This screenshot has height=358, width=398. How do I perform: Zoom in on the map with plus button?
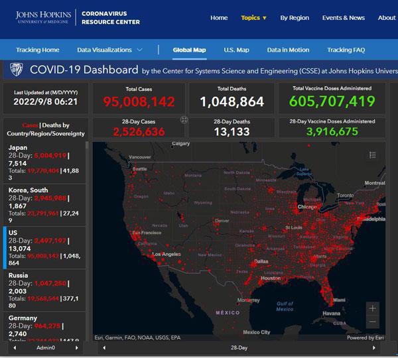point(373,308)
